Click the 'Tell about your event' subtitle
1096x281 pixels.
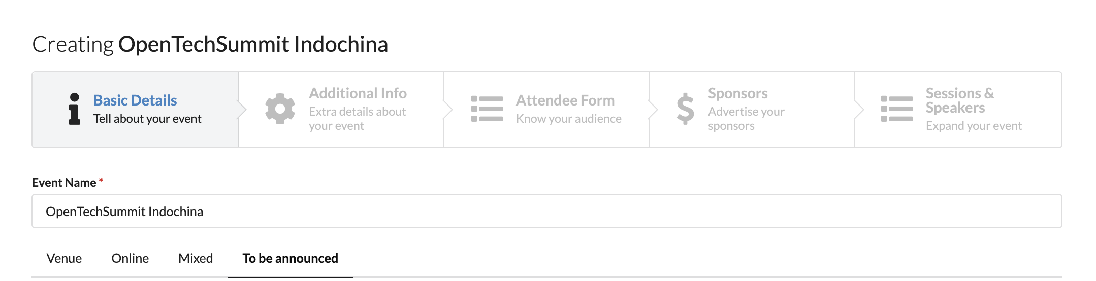pos(147,119)
